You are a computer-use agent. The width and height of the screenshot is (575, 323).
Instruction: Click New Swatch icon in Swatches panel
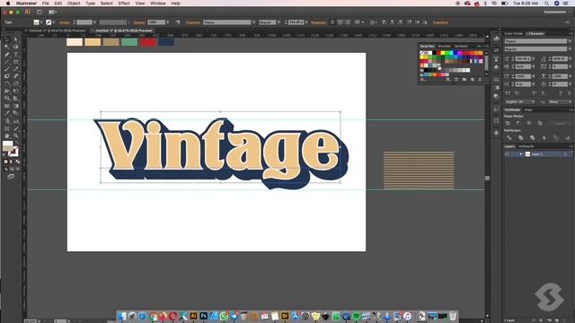coord(473,80)
